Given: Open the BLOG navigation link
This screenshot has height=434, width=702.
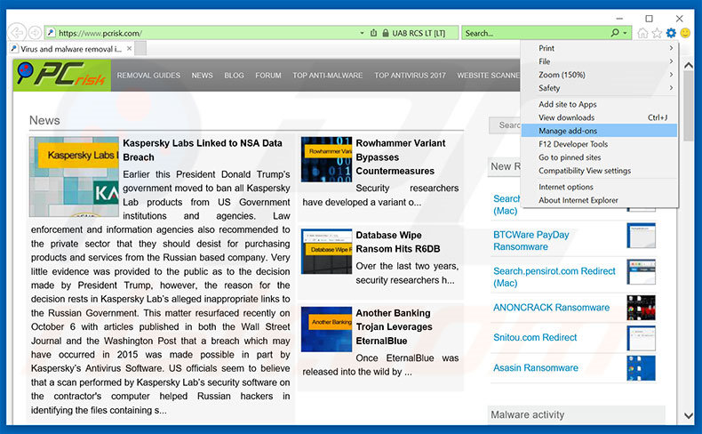Looking at the screenshot, I should [x=235, y=76].
